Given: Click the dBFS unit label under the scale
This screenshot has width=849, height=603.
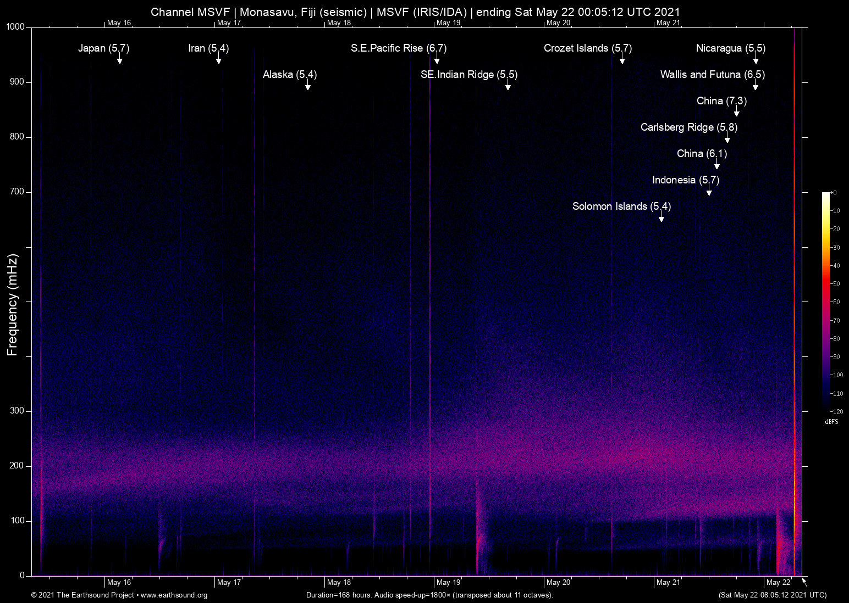Looking at the screenshot, I should (831, 422).
